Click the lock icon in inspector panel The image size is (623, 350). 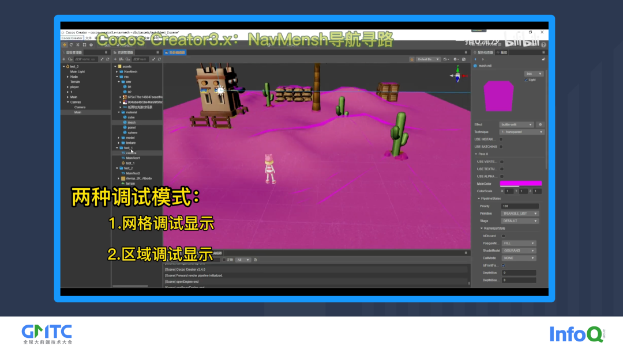pos(543,59)
